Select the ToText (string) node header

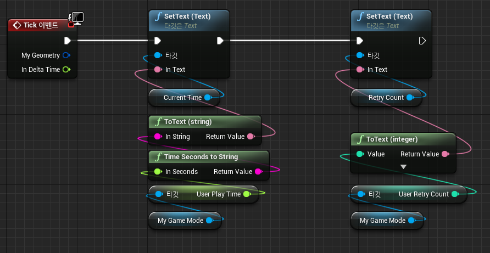205,122
